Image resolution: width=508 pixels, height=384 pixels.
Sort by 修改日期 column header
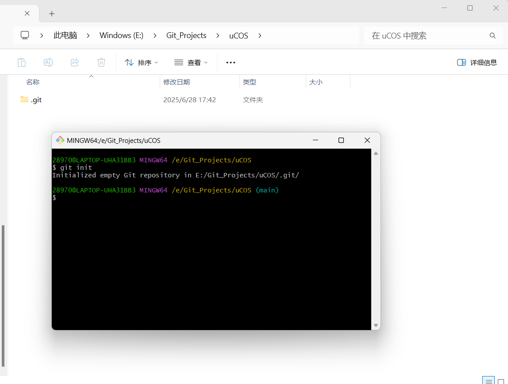(177, 82)
